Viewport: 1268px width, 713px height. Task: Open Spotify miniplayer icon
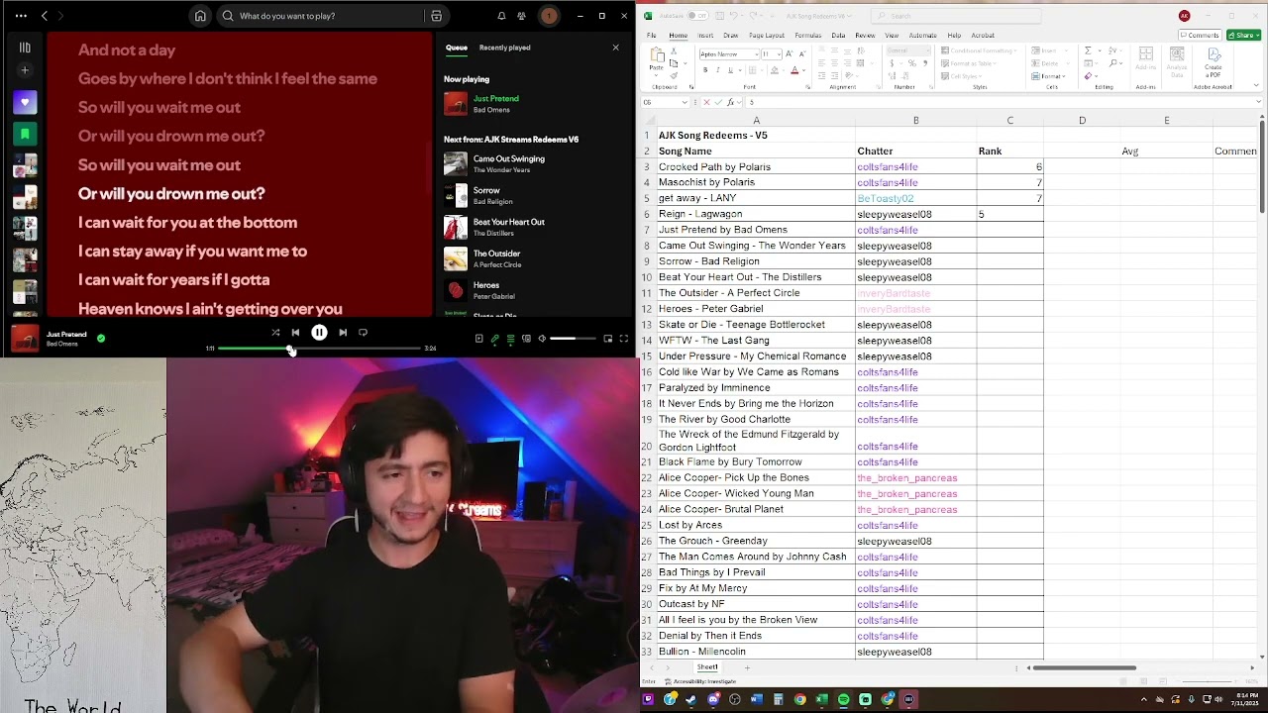click(x=608, y=339)
